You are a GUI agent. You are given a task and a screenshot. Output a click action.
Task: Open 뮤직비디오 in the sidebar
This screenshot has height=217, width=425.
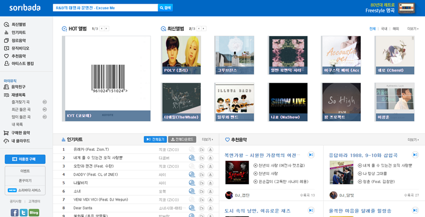point(16,48)
